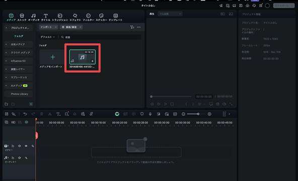Image resolution: width=298 pixels, height=181 pixels.
Task: Toggle the green auto ripple button
Action: pyautogui.click(x=117, y=114)
